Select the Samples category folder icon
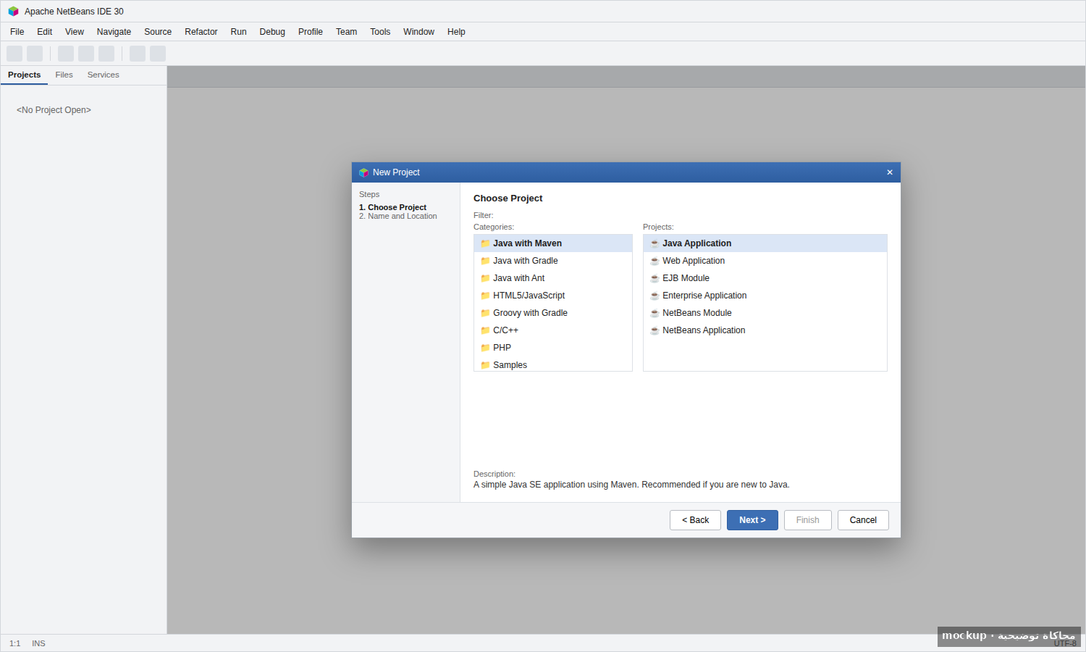 click(x=485, y=365)
